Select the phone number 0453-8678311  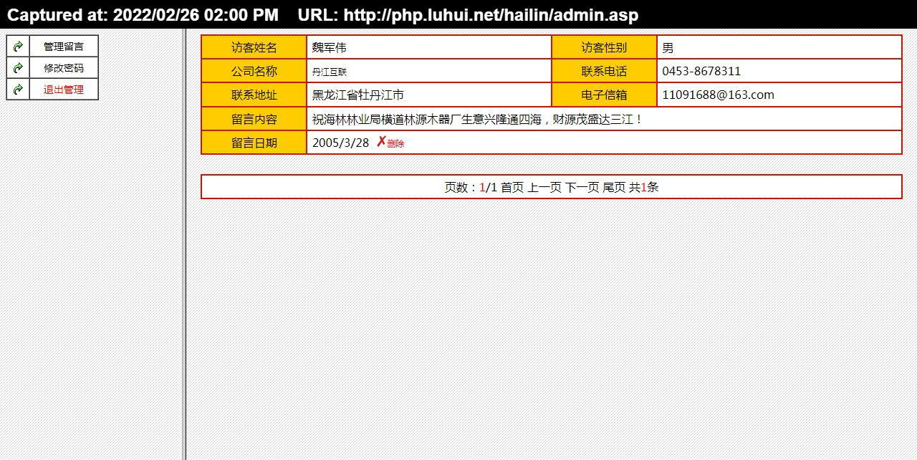[701, 71]
